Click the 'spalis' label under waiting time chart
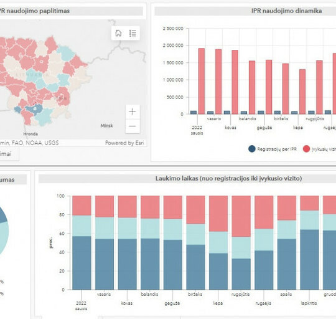 tap(286, 294)
